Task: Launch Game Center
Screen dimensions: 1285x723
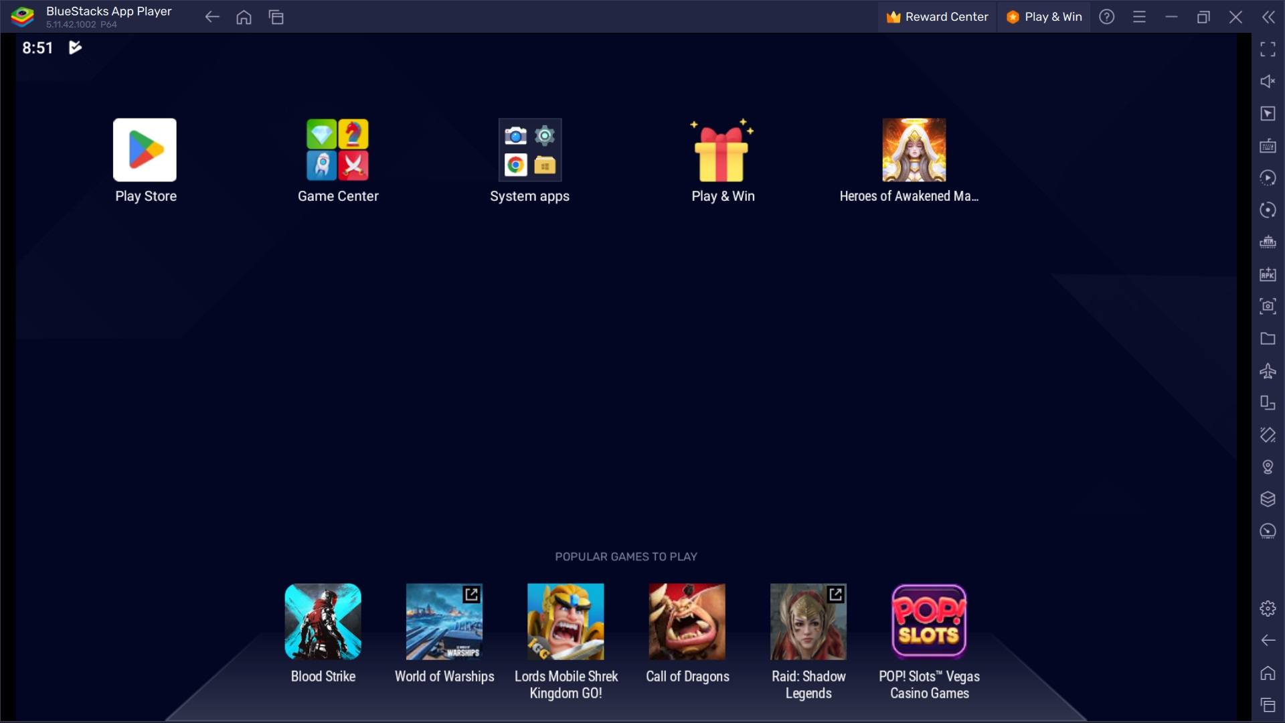Action: [x=337, y=150]
